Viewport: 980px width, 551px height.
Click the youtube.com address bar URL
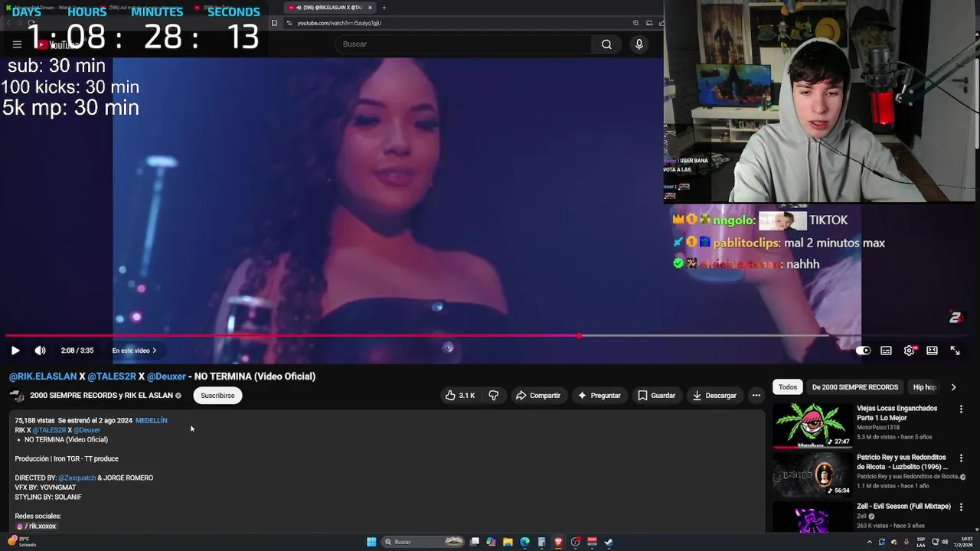point(339,23)
